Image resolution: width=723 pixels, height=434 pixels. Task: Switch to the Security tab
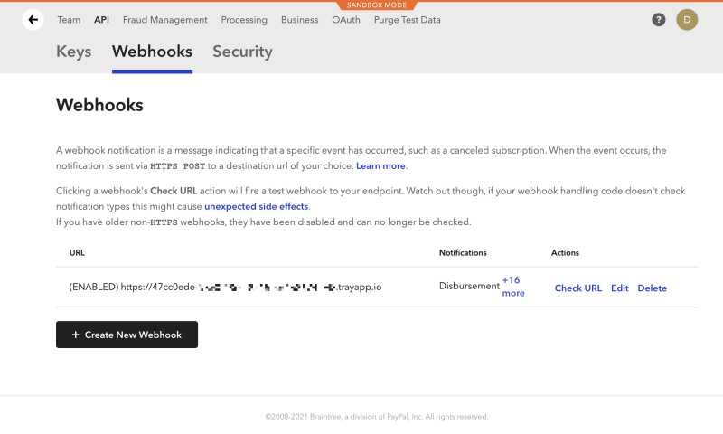[x=242, y=52]
